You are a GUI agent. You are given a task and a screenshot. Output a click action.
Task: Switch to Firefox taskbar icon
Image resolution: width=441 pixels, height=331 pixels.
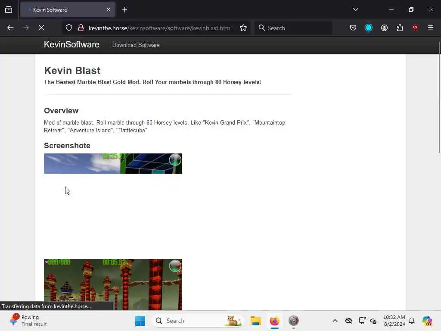point(274,321)
